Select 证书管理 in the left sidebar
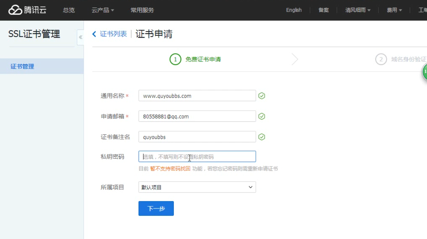 [22, 67]
